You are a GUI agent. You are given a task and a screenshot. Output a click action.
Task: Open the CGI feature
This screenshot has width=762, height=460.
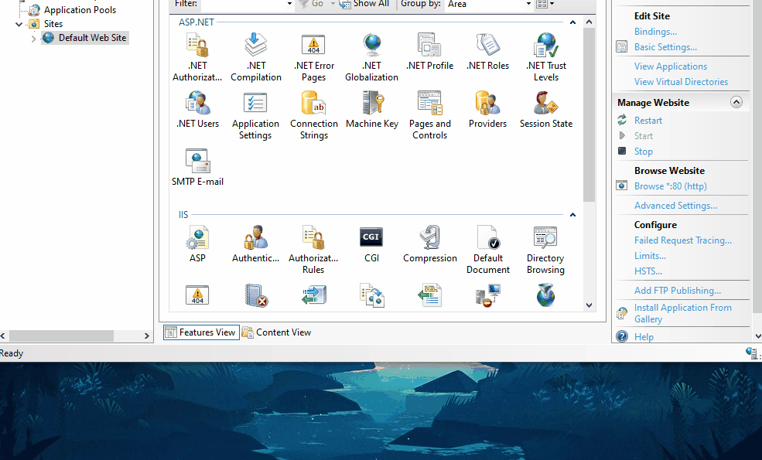372,244
